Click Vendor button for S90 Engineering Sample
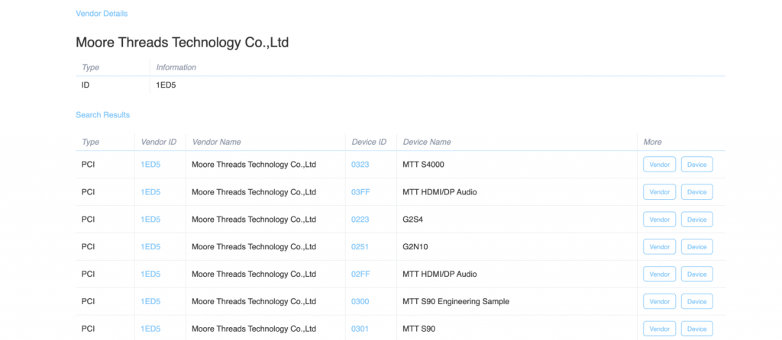The image size is (782, 340). click(x=659, y=301)
